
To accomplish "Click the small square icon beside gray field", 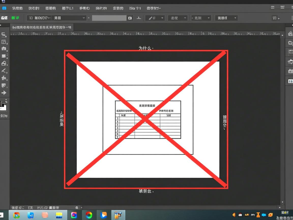I will [130, 18].
